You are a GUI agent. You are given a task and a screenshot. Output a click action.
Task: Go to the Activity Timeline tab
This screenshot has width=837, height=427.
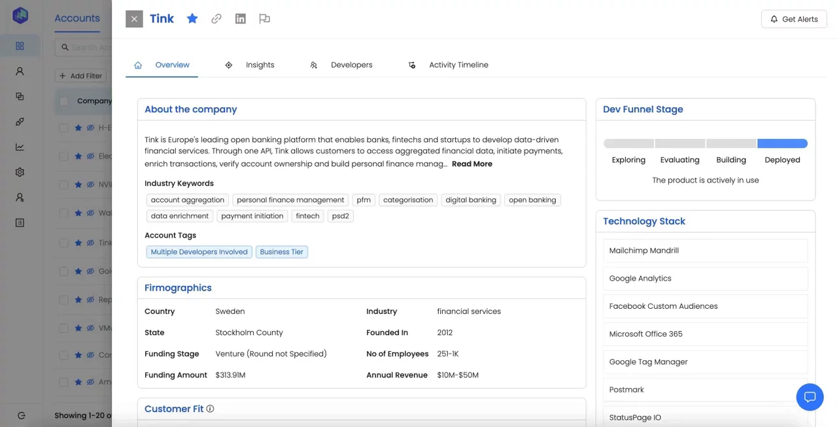pyautogui.click(x=458, y=65)
